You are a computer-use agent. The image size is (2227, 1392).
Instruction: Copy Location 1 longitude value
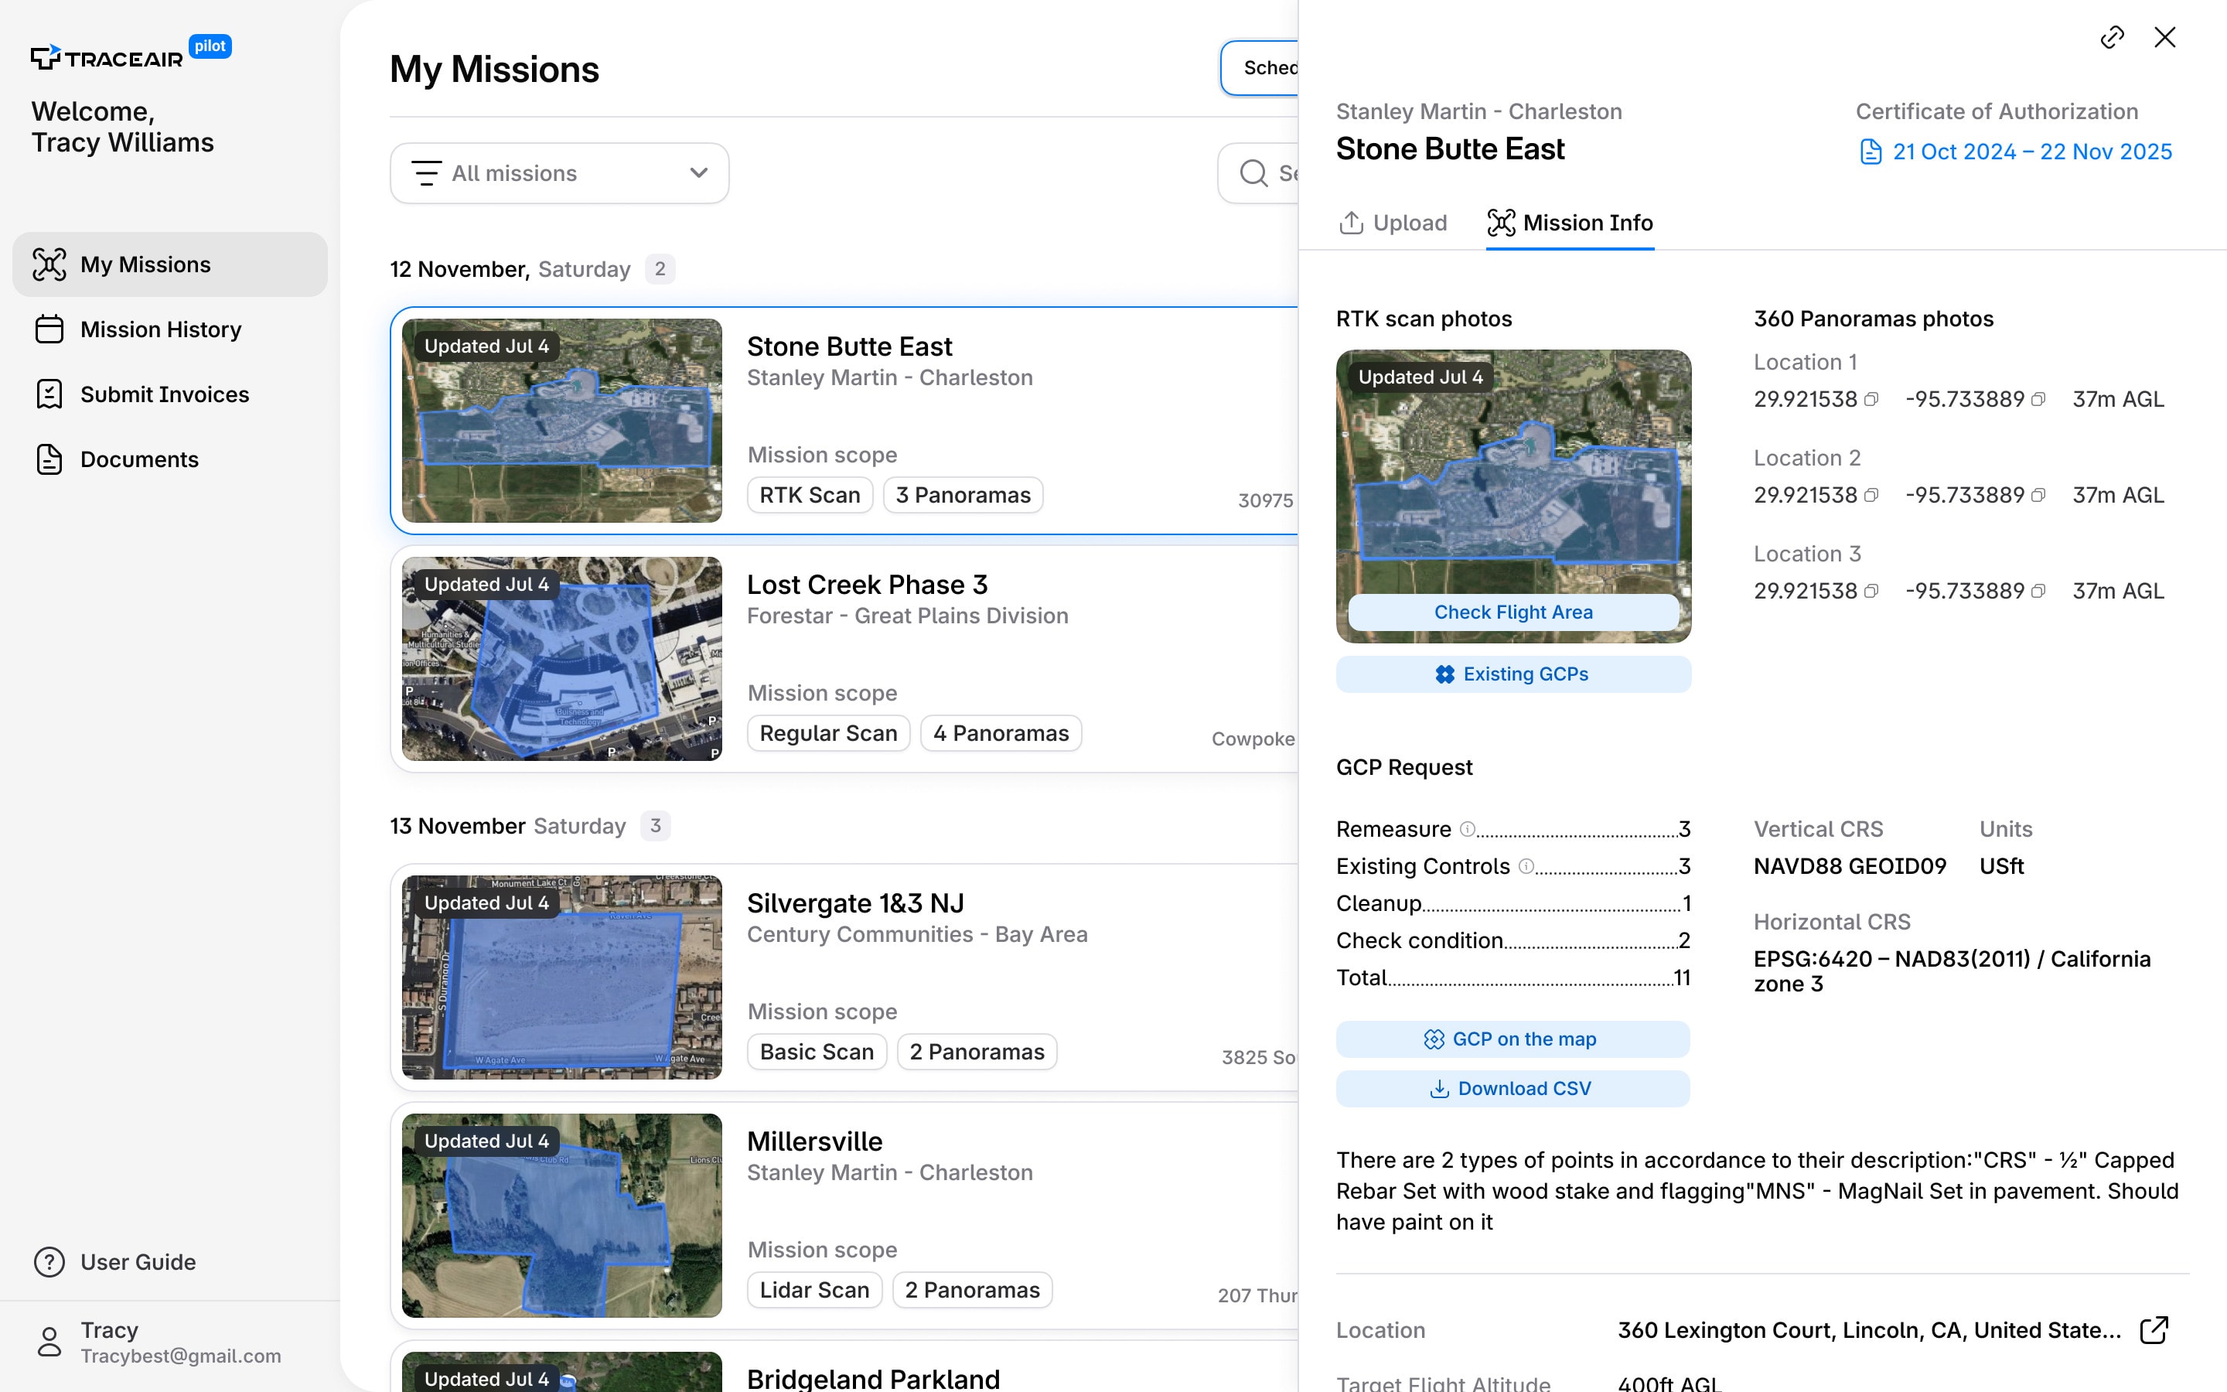(x=2038, y=400)
